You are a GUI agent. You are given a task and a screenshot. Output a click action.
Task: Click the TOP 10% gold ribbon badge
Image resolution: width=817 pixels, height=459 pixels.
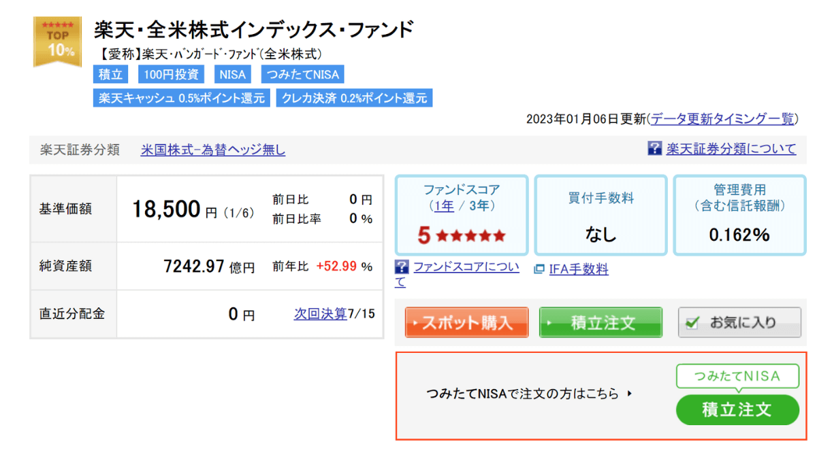click(57, 41)
